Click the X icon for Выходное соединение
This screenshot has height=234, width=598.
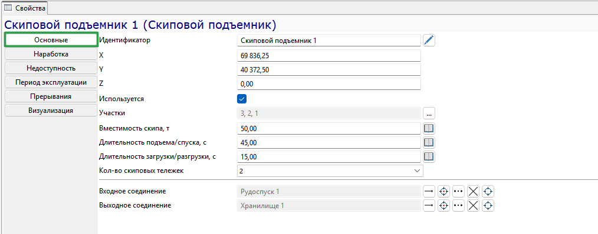pyautogui.click(x=474, y=205)
